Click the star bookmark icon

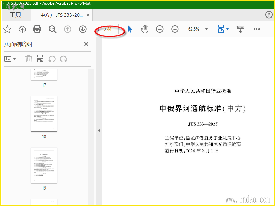7,29
